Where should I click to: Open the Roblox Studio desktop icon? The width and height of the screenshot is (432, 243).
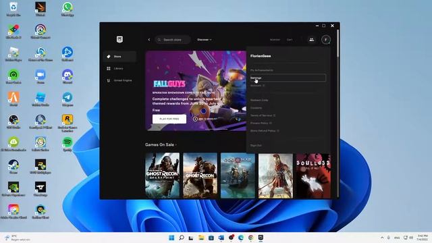tap(40, 99)
